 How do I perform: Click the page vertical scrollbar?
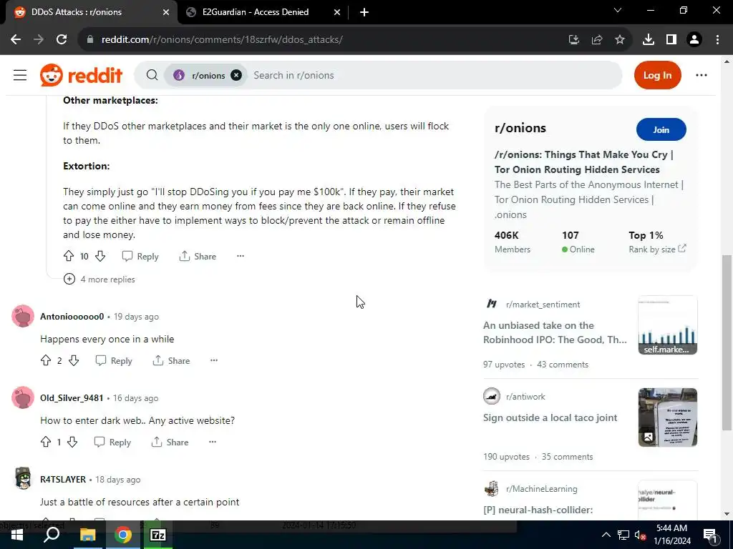pos(726,342)
